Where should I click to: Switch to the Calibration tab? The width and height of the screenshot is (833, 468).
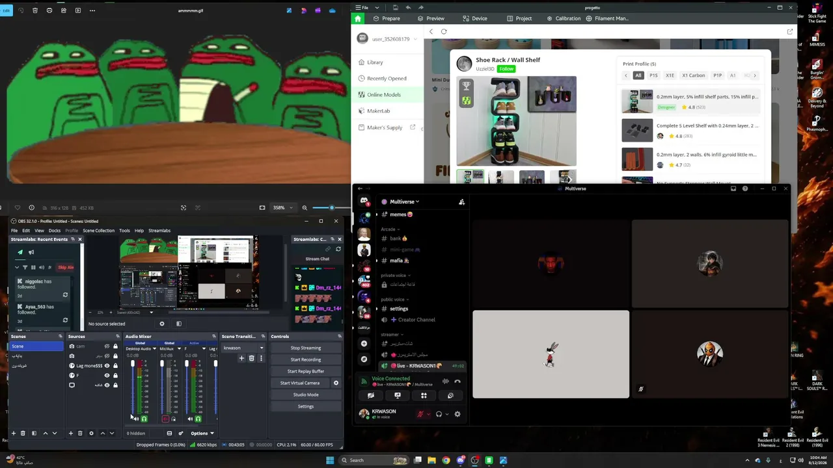click(x=564, y=18)
